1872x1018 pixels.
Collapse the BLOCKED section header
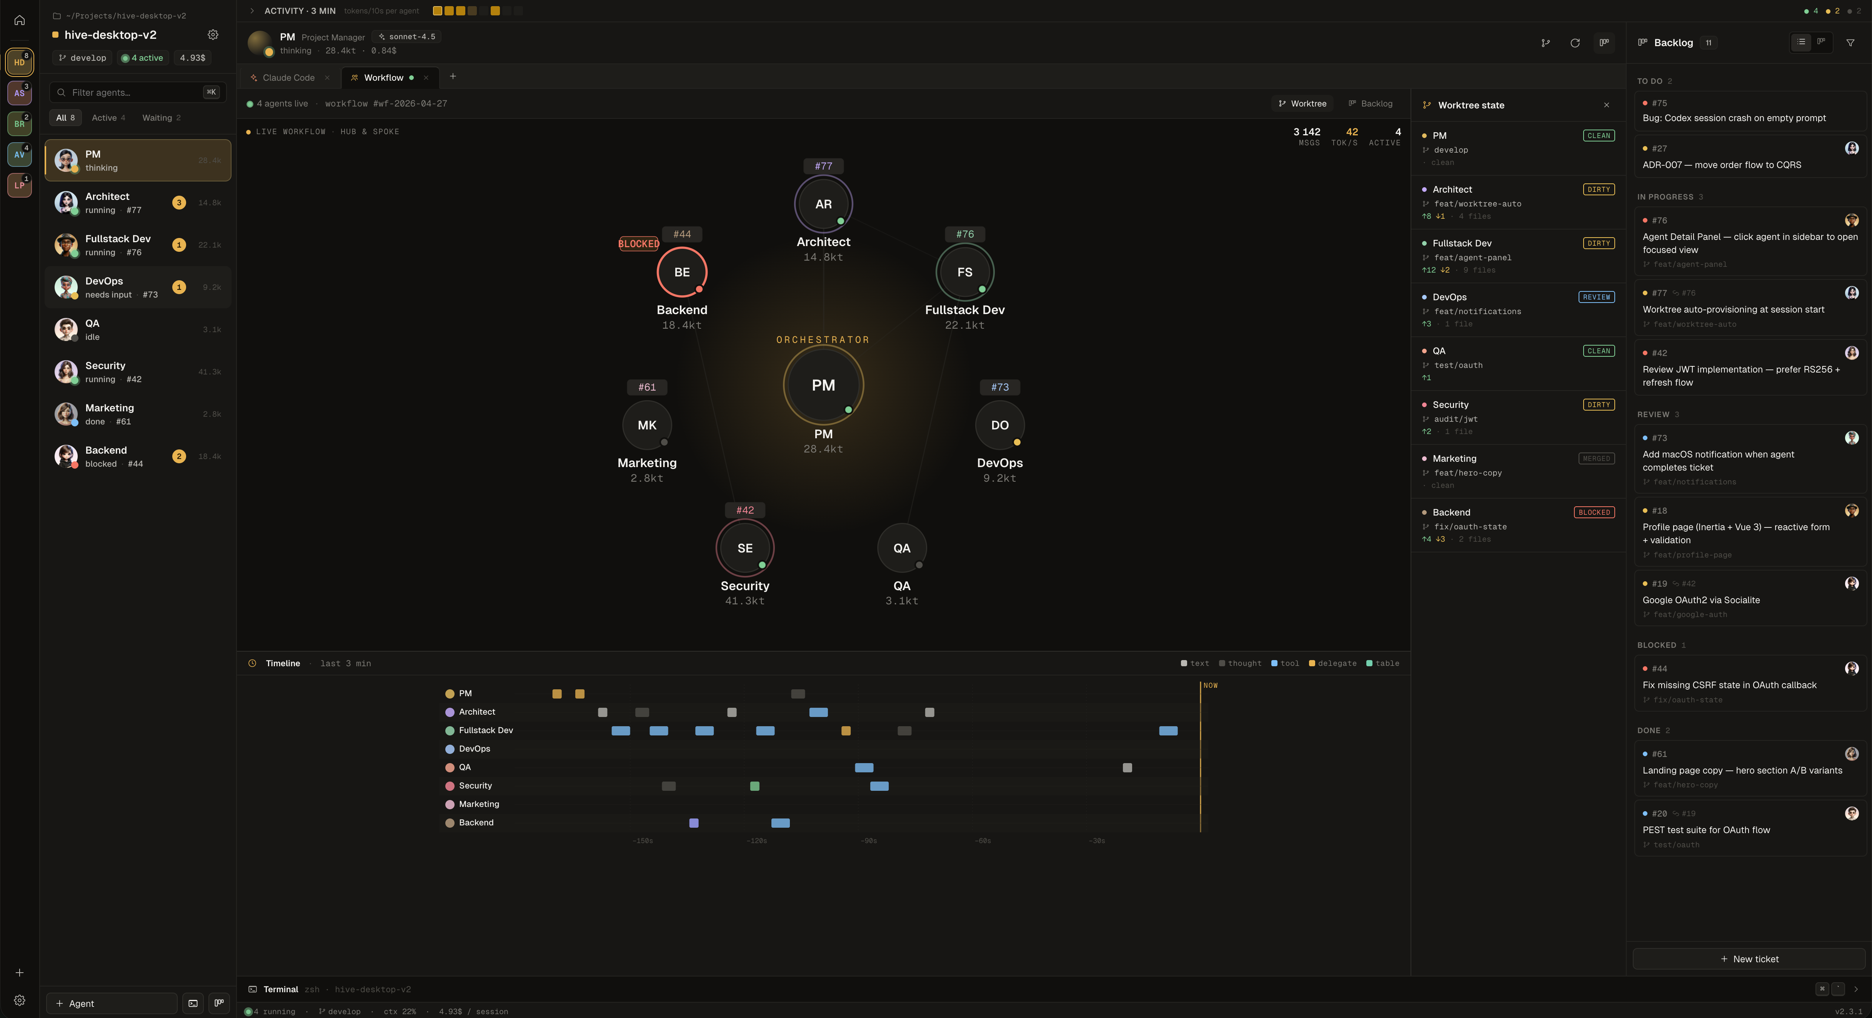1661,645
